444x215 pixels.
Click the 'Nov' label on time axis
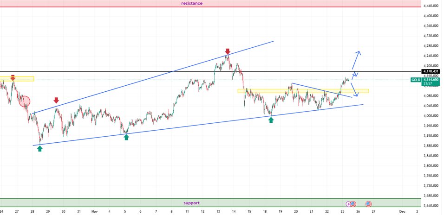tap(95, 211)
